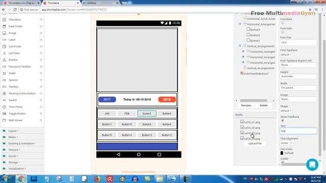The height and width of the screenshot is (183, 326).
Task: Choose the List View palette component
Action: click(14, 53)
